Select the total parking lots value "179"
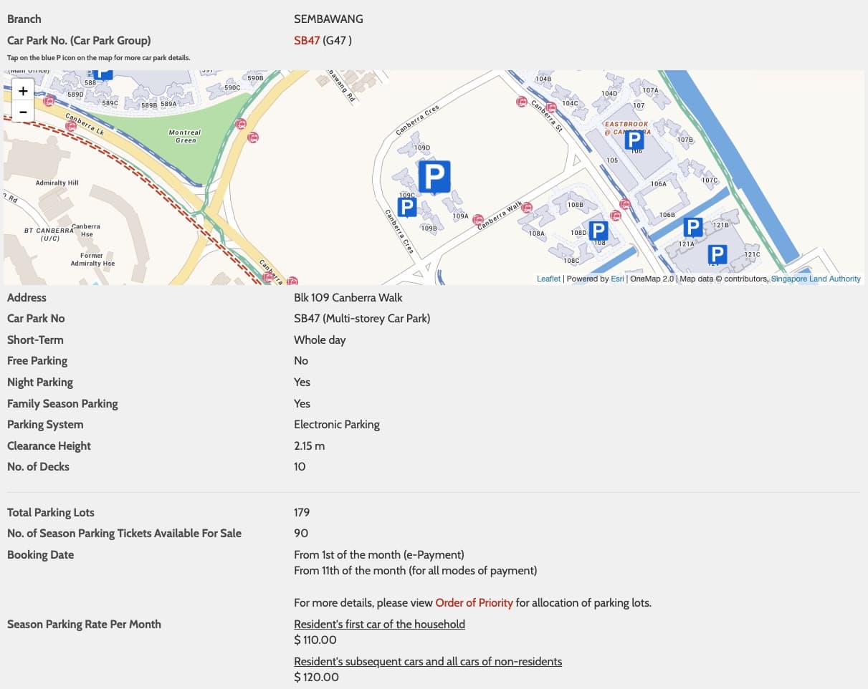This screenshot has height=689, width=868. tap(302, 512)
